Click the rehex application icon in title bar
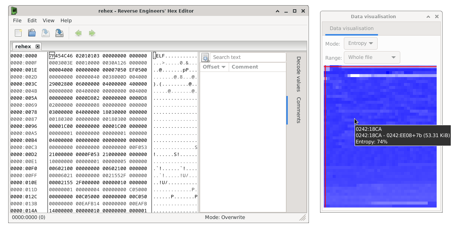The height and width of the screenshot is (229, 453). [14, 11]
